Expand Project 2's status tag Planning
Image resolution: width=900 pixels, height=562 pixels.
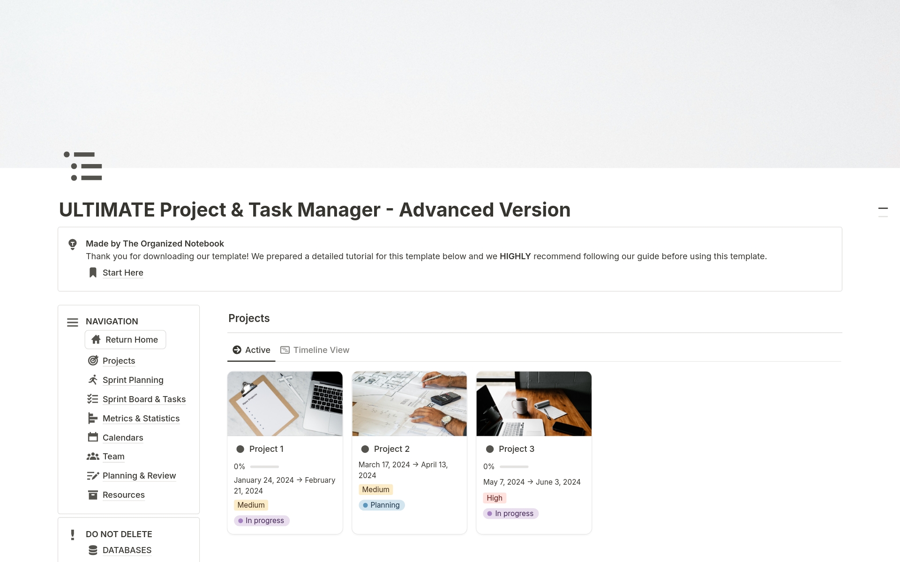pyautogui.click(x=382, y=505)
